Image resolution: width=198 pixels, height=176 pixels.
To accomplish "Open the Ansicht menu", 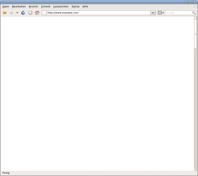I will (33, 7).
